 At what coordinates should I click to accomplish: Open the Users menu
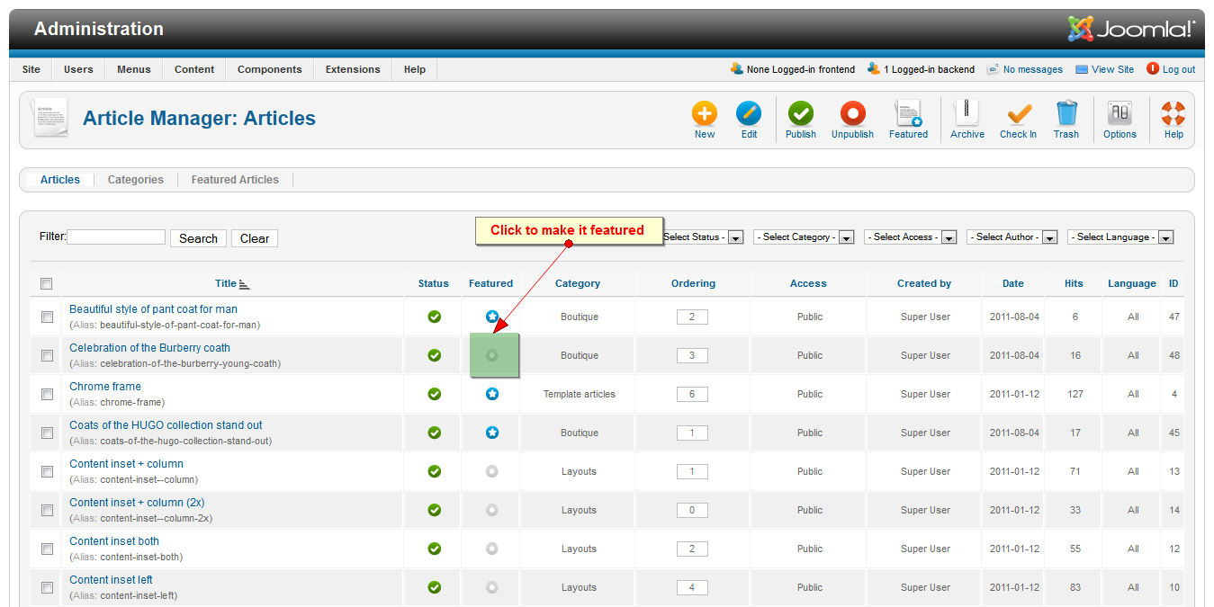pyautogui.click(x=78, y=69)
